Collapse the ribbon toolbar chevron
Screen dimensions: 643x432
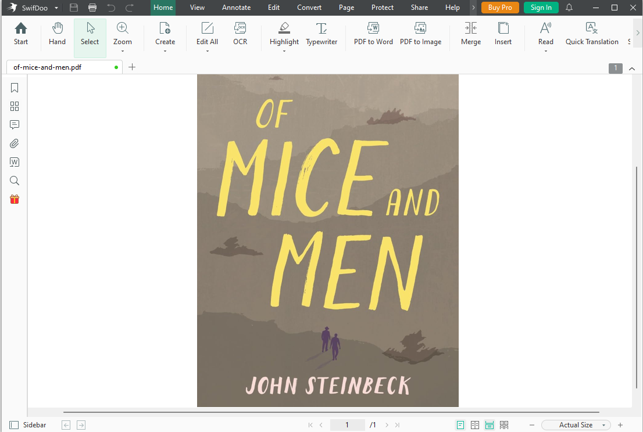[x=632, y=69]
